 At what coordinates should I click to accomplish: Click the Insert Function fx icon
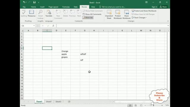[x=53, y=26]
